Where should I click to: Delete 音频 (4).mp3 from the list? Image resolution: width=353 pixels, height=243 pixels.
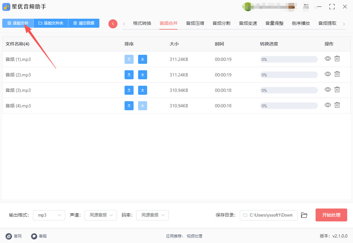point(337,105)
